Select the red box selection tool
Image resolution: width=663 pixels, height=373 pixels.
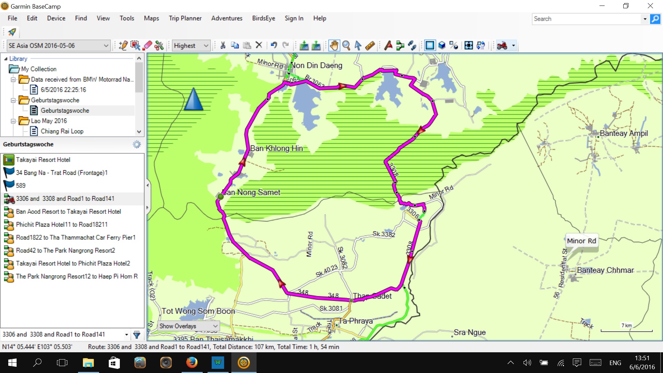pyautogui.click(x=135, y=45)
